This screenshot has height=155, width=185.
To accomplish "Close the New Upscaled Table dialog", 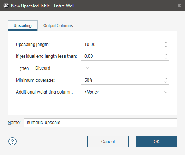I will pyautogui.click(x=179, y=6).
